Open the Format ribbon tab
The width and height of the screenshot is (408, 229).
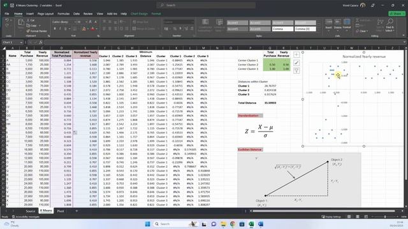pos(156,14)
